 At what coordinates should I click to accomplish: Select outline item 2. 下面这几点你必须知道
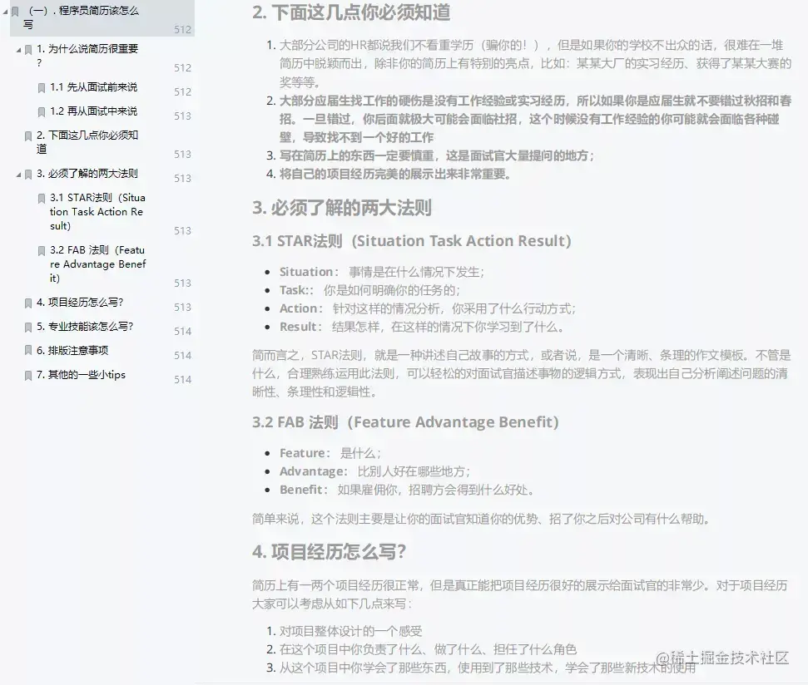tap(87, 142)
